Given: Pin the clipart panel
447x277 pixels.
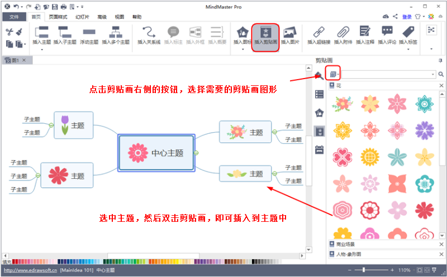Looking at the screenshot, I should 440,60.
